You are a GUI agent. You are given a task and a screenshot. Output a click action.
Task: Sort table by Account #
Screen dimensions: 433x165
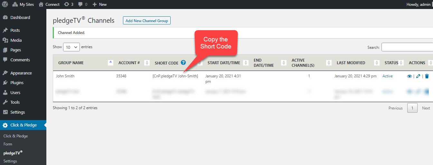coord(147,63)
